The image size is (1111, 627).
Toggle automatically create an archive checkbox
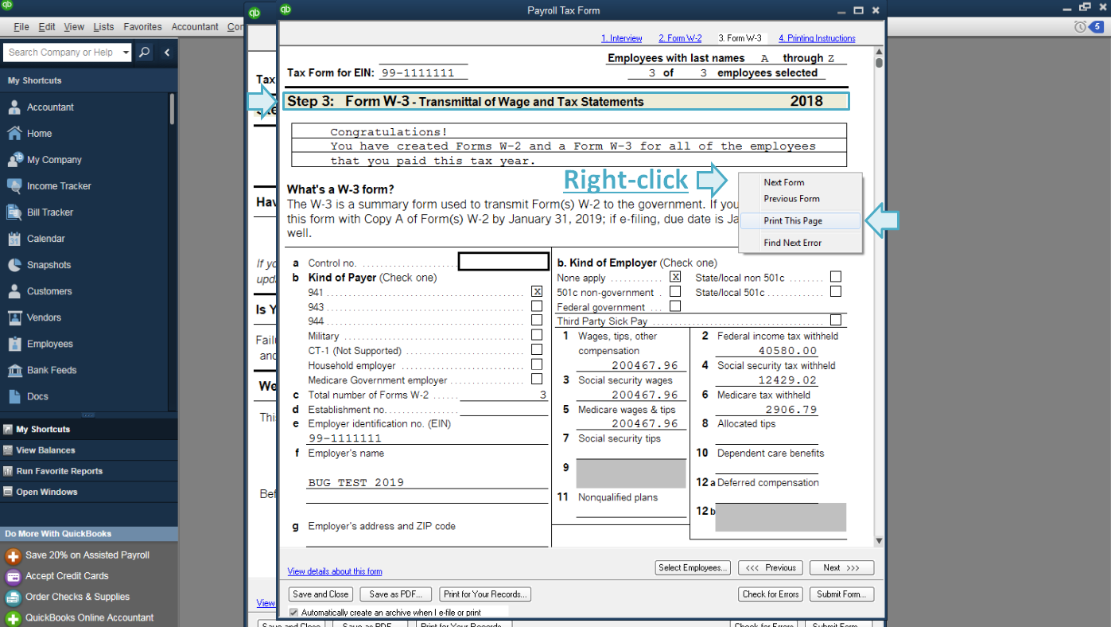click(293, 613)
